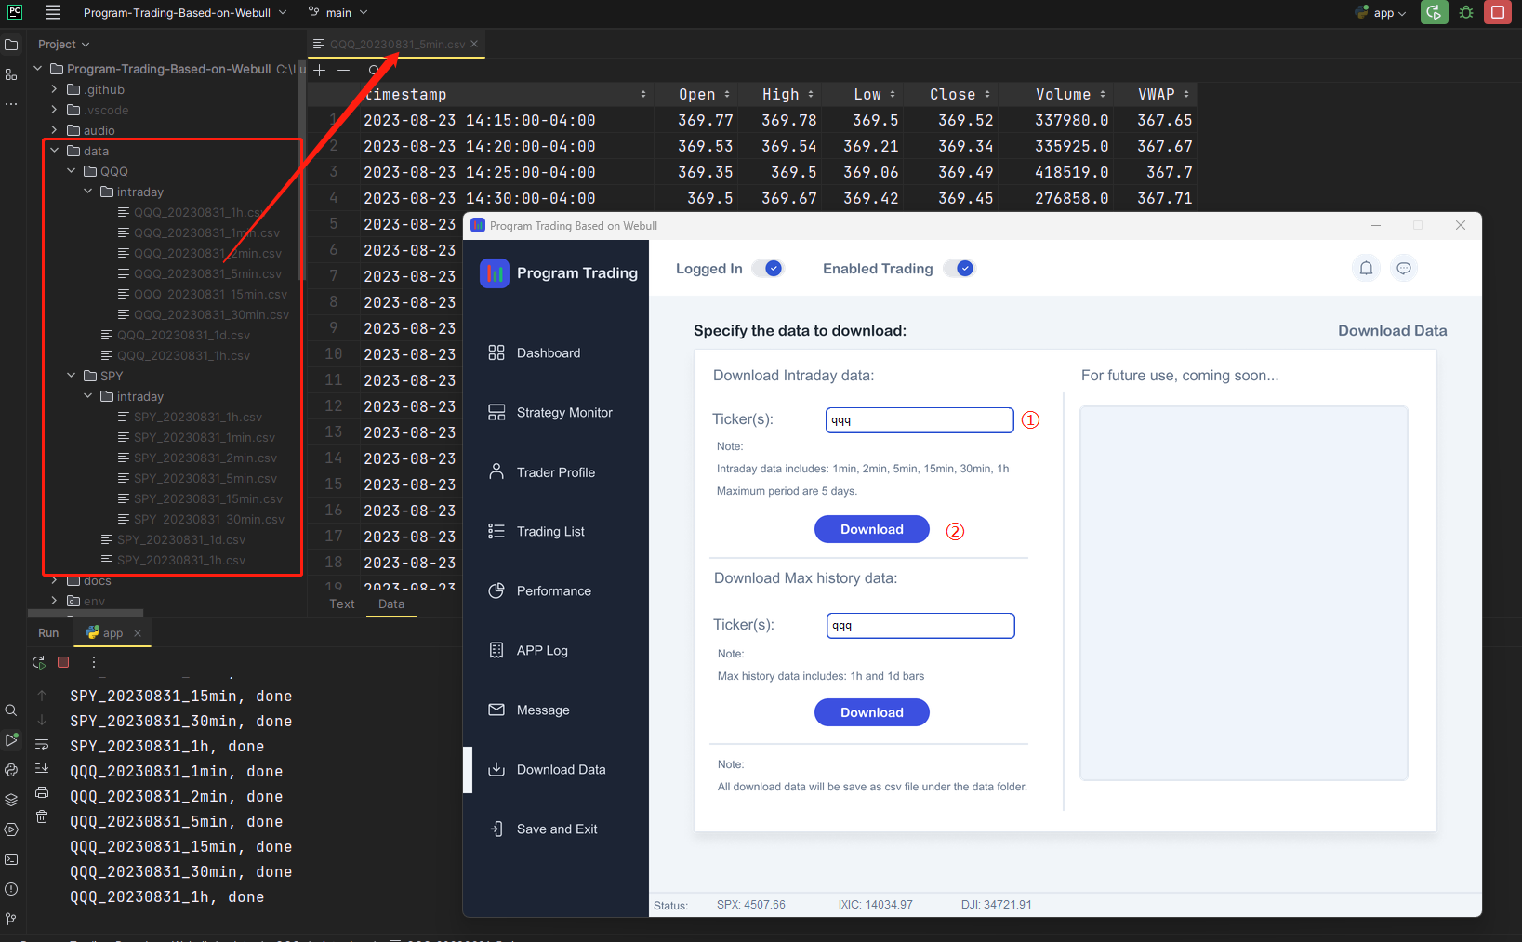Click the red stop square in Run panel
The height and width of the screenshot is (942, 1522).
point(63,662)
